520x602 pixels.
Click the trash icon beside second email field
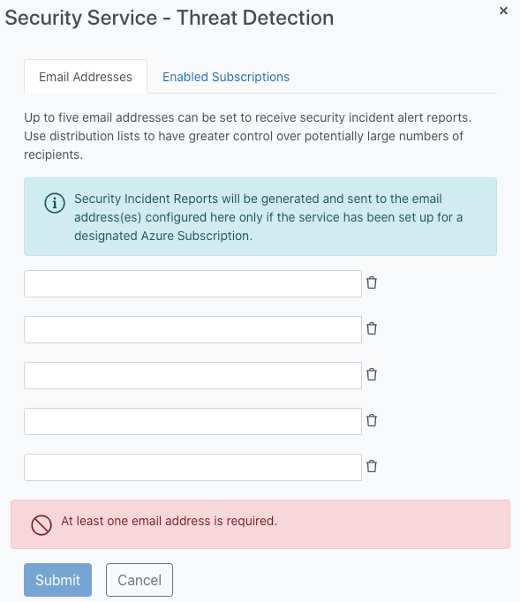click(x=372, y=328)
